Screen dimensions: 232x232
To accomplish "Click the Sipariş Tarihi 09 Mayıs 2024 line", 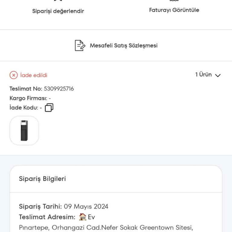I will coord(63,206).
